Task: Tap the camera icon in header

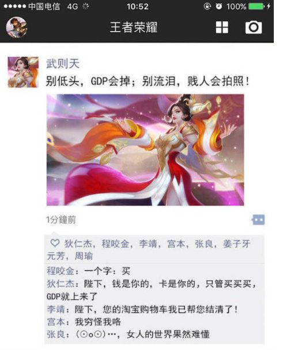Action: [254, 28]
